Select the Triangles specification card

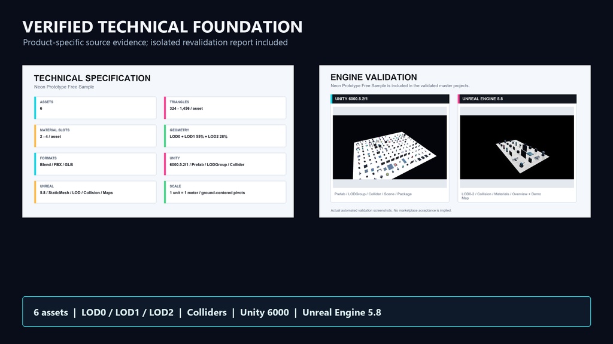pos(225,107)
